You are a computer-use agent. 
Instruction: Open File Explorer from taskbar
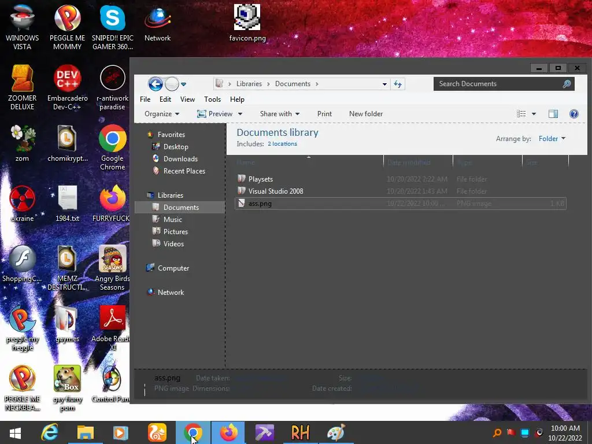86,433
